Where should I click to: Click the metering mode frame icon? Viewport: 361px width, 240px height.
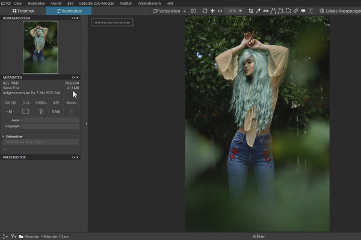[25, 112]
